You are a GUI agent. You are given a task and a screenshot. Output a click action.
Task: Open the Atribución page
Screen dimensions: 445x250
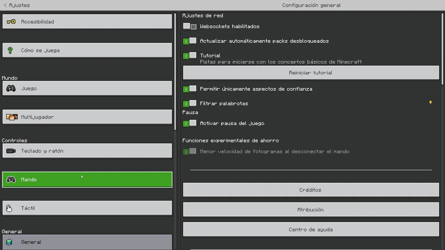tap(311, 210)
